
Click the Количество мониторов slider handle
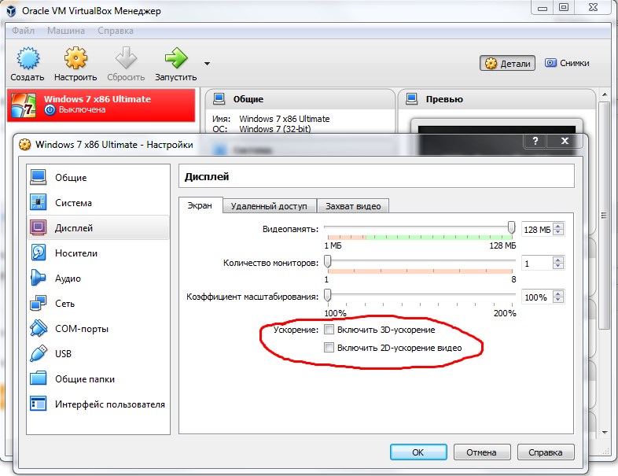[328, 261]
